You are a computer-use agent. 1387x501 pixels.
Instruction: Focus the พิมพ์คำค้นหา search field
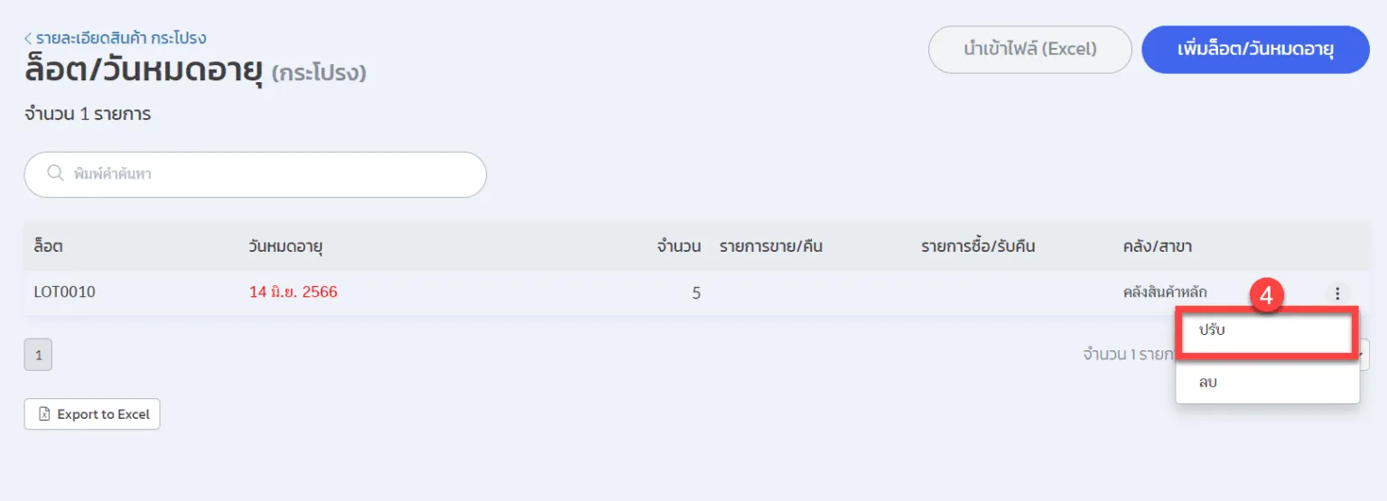tap(271, 174)
